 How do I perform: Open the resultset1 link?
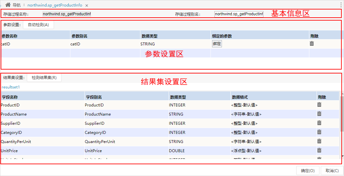point(10,87)
